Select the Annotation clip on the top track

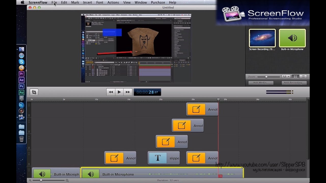[202, 109]
